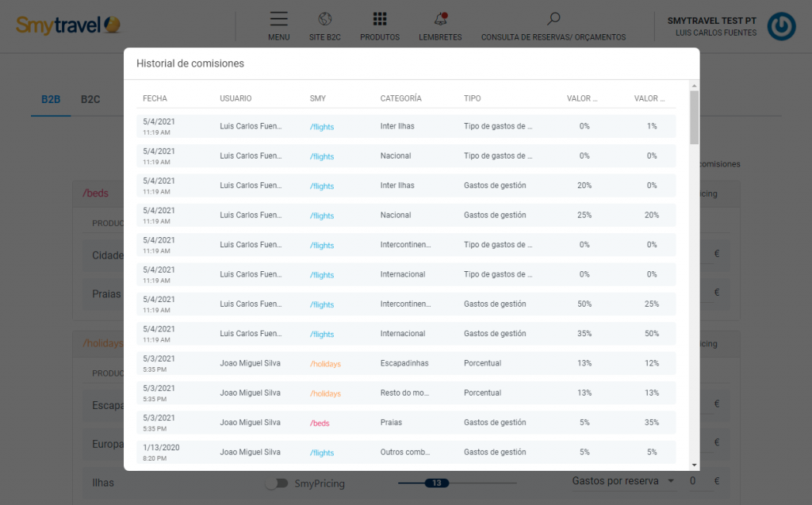
Task: Click the scrollbar down arrow in the dialog
Action: [x=695, y=465]
